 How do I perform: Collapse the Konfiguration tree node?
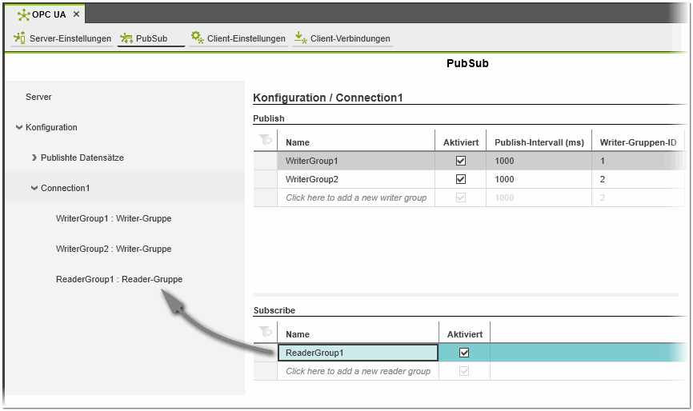coord(18,127)
